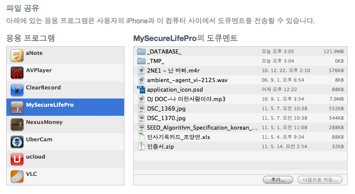
Task: Click the Photoshop icon of application_icon.psd
Action: coord(141,89)
